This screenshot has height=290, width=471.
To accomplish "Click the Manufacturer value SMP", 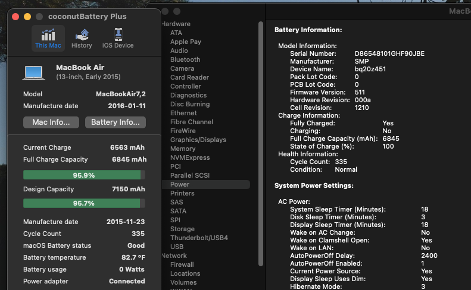I will pyautogui.click(x=361, y=61).
